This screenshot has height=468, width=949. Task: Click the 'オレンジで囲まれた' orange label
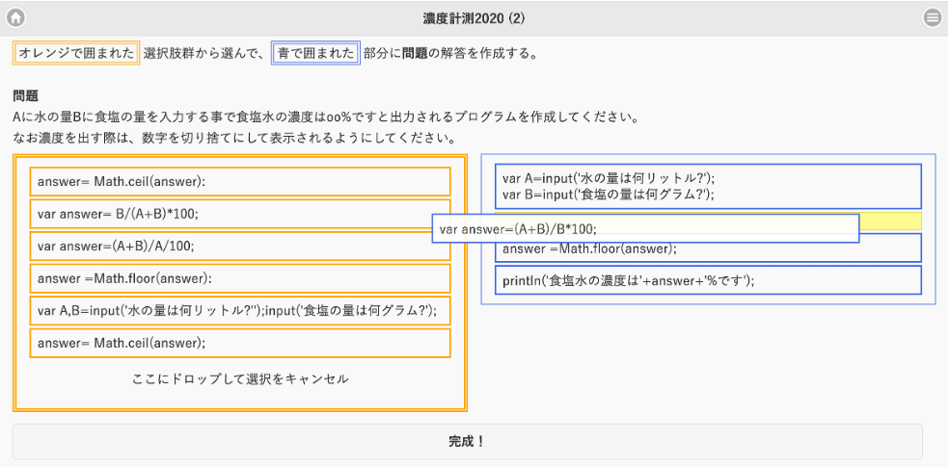(76, 53)
